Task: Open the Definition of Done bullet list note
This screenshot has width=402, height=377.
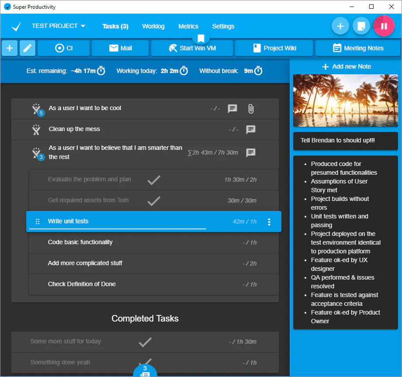Action: click(345, 242)
